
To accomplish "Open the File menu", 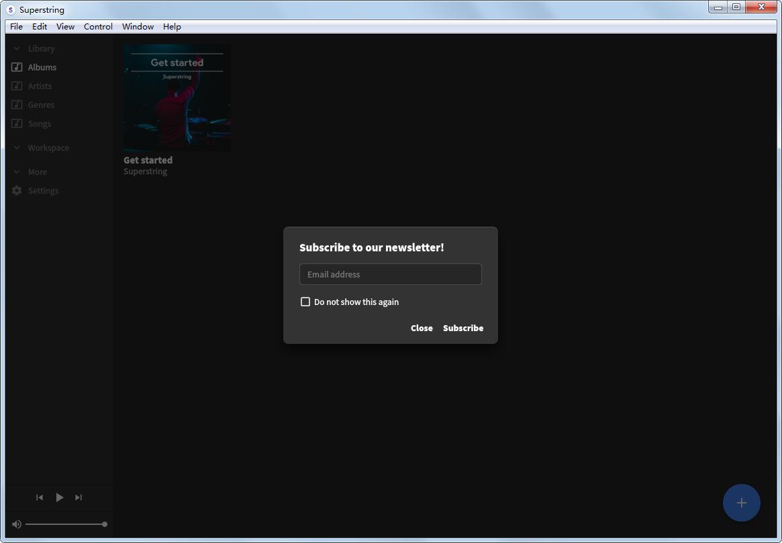I will coord(16,27).
